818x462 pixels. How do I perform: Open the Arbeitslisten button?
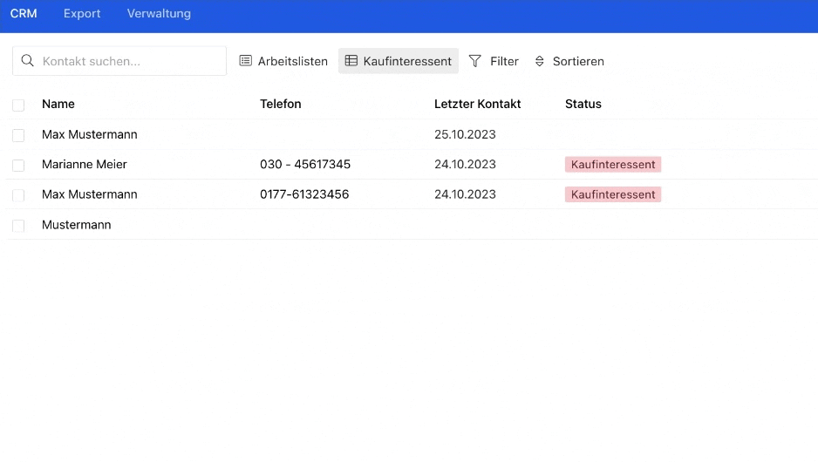283,61
